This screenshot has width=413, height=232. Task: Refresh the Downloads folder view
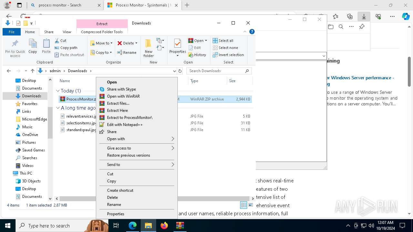180,71
